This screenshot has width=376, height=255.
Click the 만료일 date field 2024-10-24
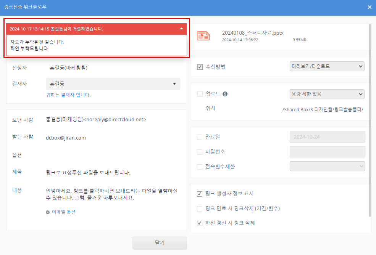(327, 137)
